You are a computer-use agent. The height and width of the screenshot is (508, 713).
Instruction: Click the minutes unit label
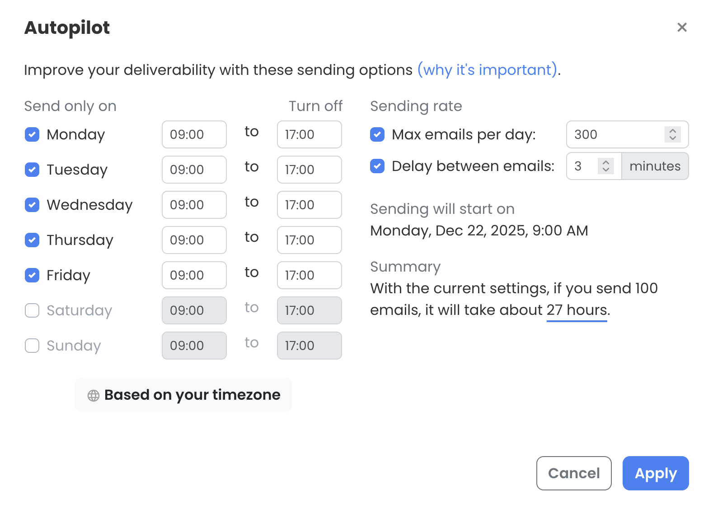coord(655,166)
